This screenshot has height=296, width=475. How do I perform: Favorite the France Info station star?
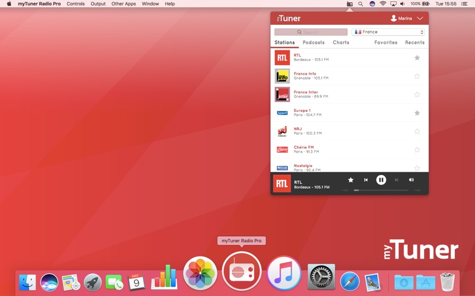click(417, 76)
